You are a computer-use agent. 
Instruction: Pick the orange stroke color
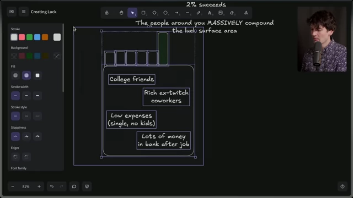coord(45,37)
